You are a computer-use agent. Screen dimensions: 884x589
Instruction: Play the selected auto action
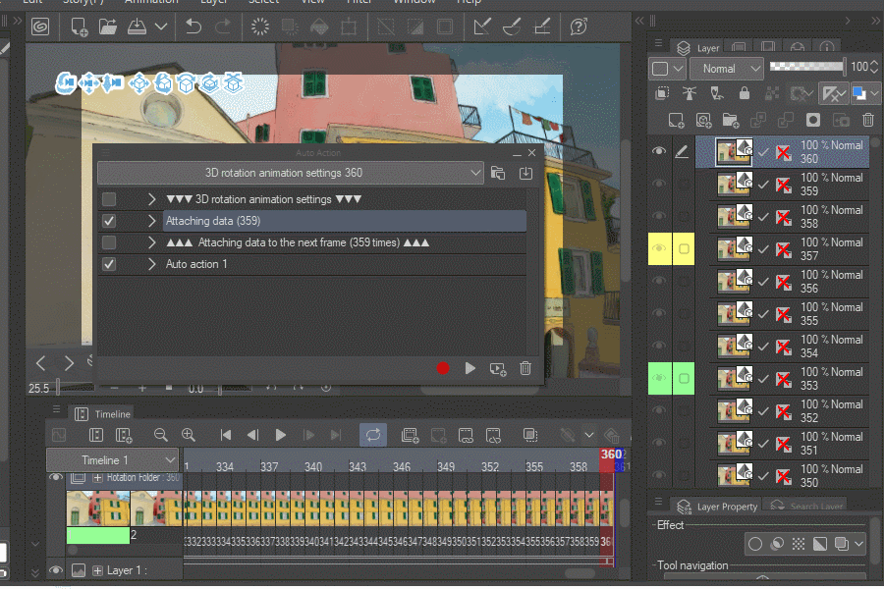470,368
